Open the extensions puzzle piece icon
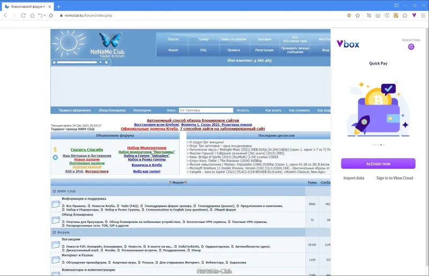Viewport: 429px width, 276px height. point(405,16)
